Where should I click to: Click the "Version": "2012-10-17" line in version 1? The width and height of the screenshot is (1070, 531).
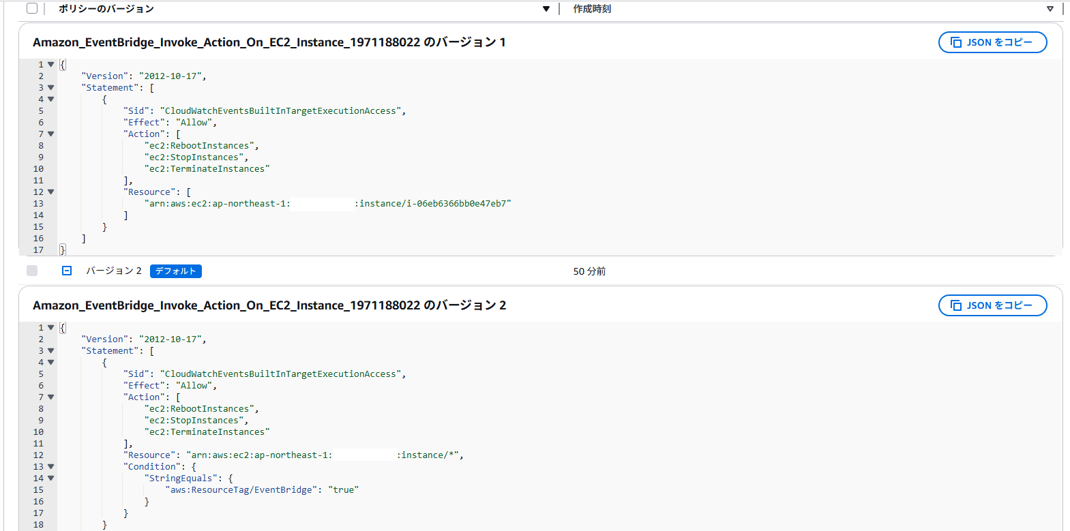(x=144, y=76)
